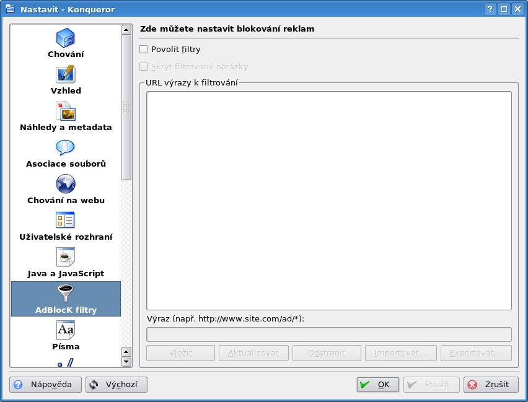Click the Chování na webu label

point(66,200)
